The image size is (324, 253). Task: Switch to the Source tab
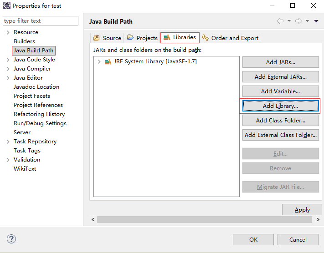click(107, 38)
